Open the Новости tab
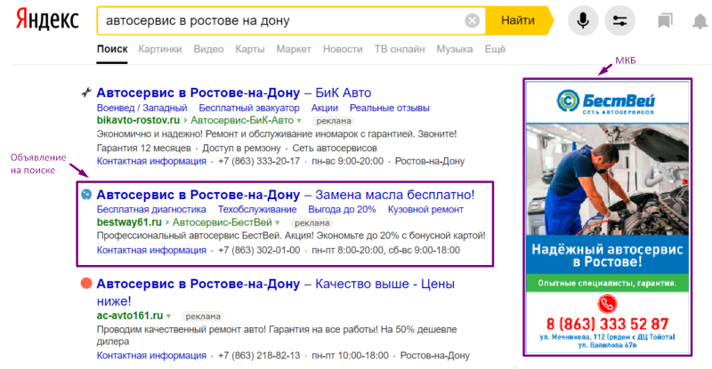 click(343, 49)
